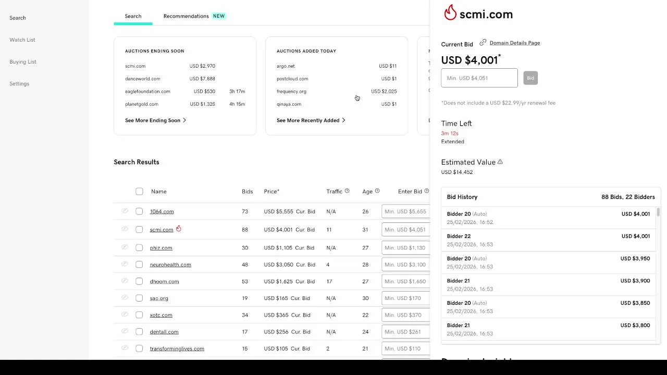
Task: Open danceworld.com in Auctions Ending Soon
Action: click(x=143, y=79)
